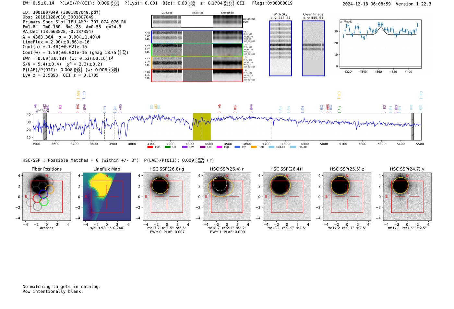The height and width of the screenshot is (309, 454).
Task: Click the green dashed fiber circle
Action: (x=44, y=202)
